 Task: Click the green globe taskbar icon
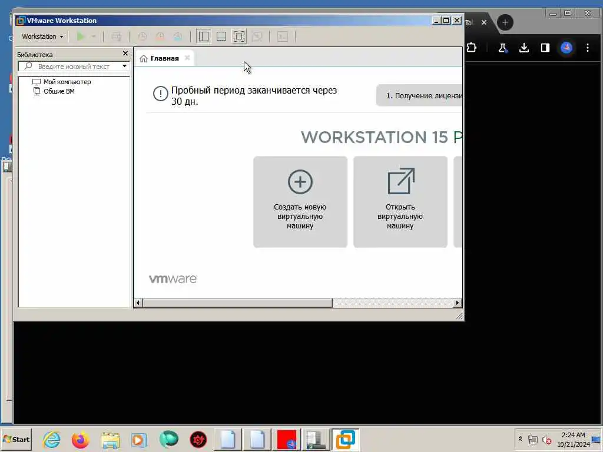169,439
